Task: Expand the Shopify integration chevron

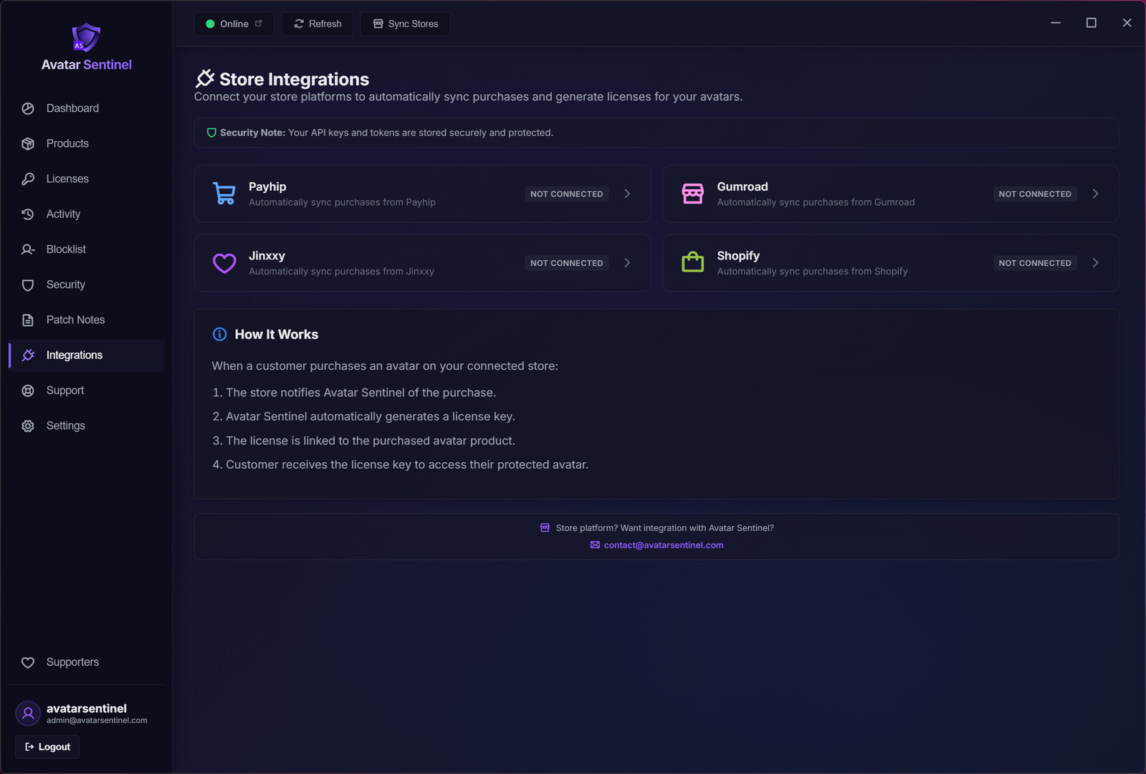Action: tap(1095, 263)
